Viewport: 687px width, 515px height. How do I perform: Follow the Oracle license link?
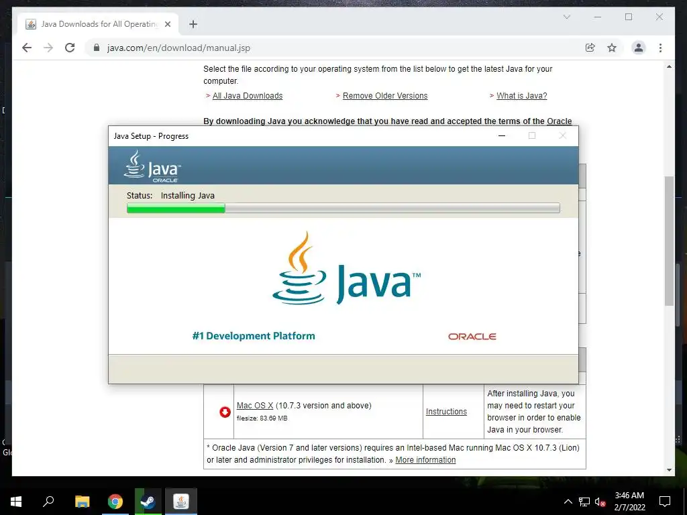[559, 121]
